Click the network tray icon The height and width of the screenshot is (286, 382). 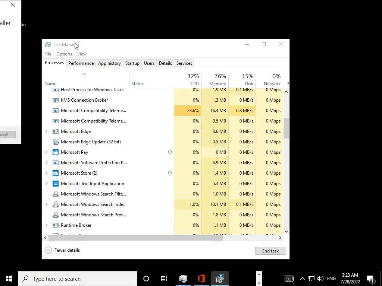click(x=311, y=279)
